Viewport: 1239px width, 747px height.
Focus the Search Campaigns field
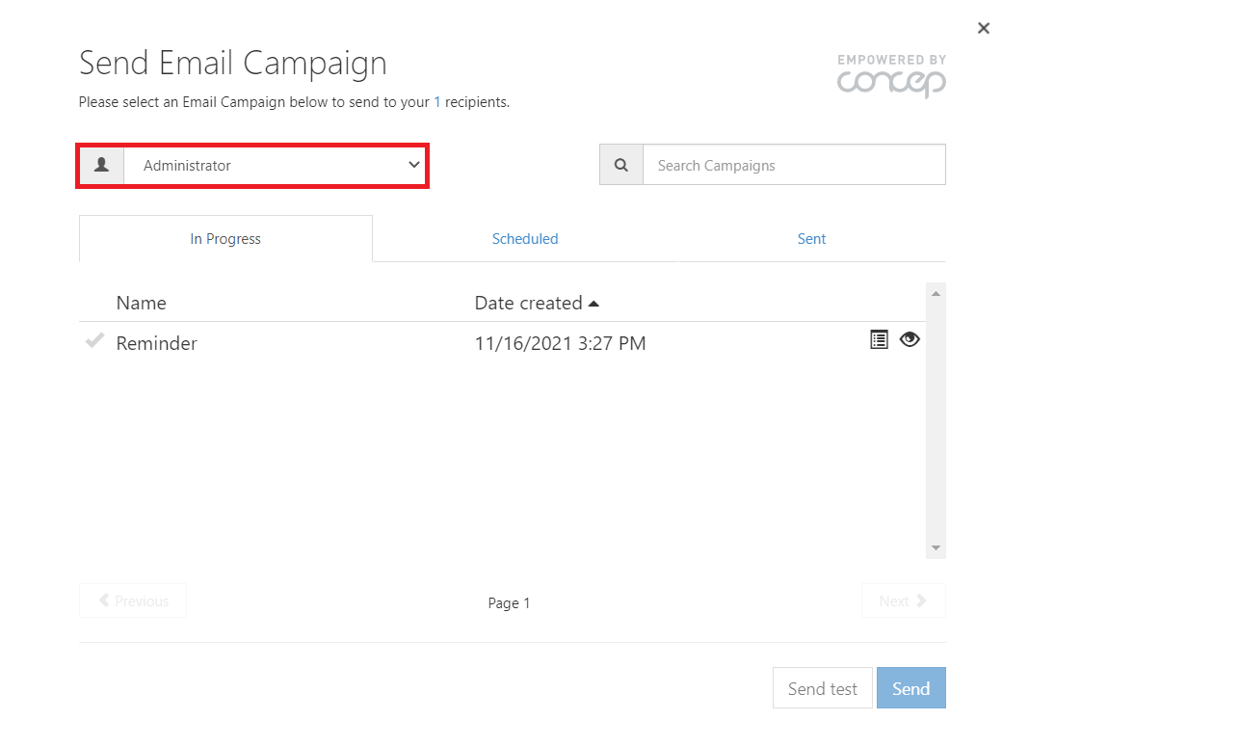coord(794,165)
